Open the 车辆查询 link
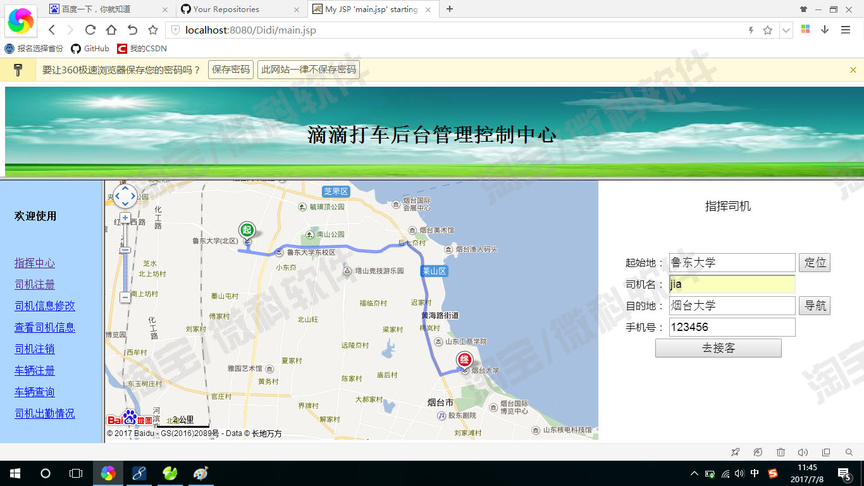The image size is (864, 486). [x=35, y=392]
